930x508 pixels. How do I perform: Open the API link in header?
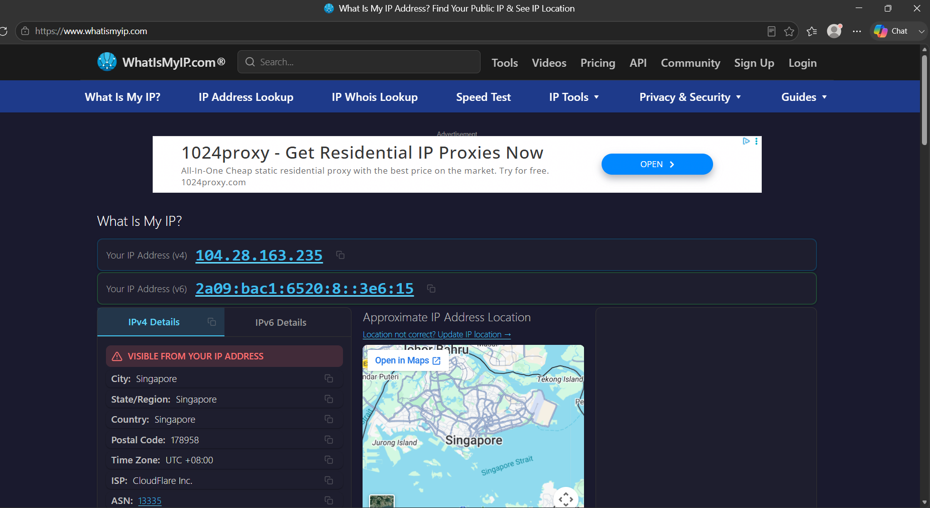click(638, 63)
